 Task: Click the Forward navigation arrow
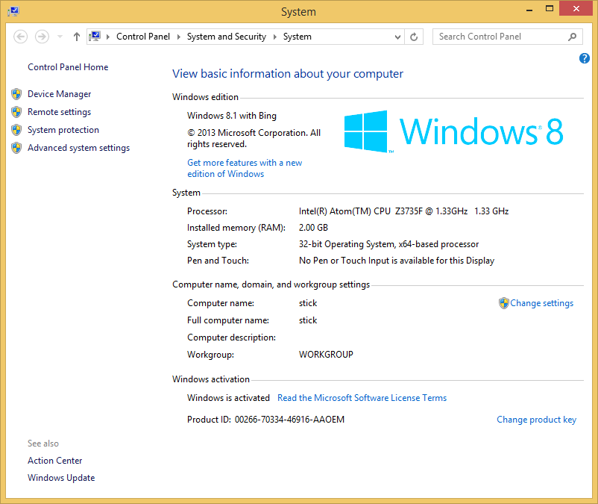[42, 37]
